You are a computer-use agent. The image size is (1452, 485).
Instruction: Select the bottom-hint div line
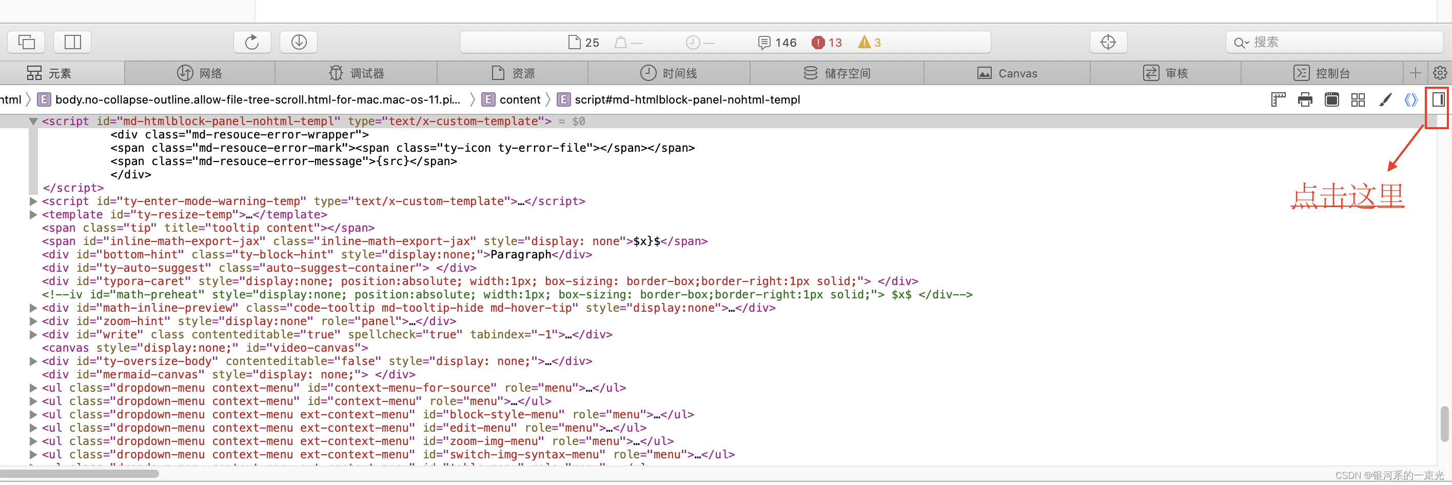pos(317,255)
